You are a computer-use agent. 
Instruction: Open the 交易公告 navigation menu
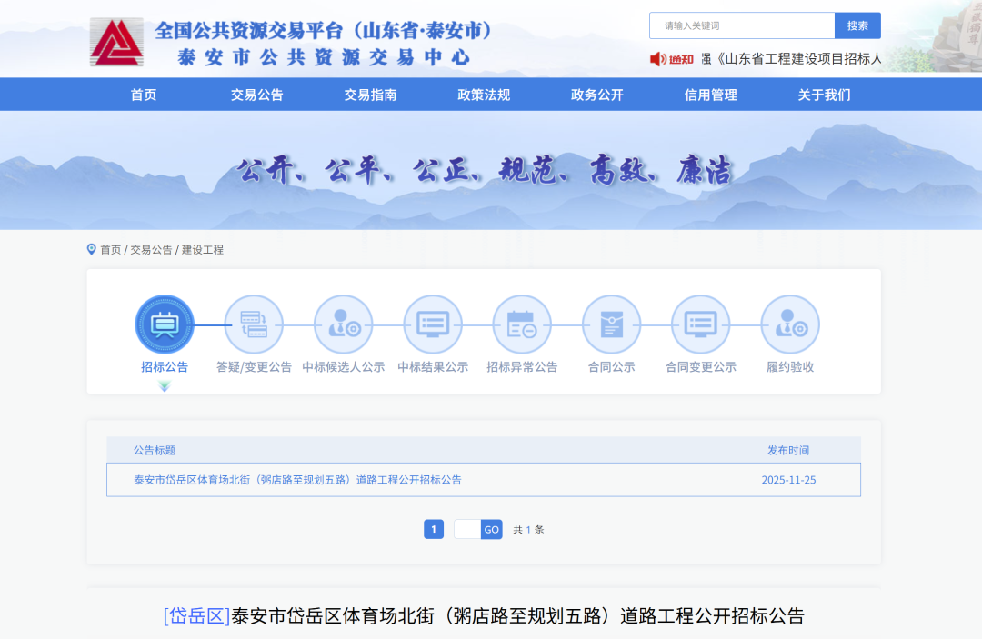(x=257, y=95)
